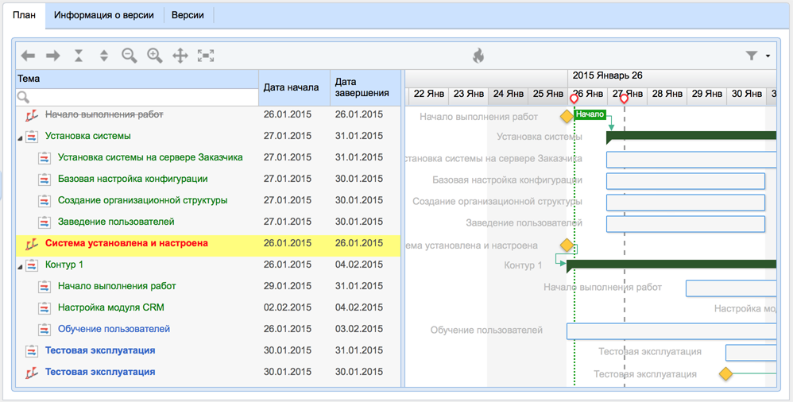Image resolution: width=793 pixels, height=402 pixels.
Task: Click task icon beside Заведение пользователей
Action: [x=44, y=222]
